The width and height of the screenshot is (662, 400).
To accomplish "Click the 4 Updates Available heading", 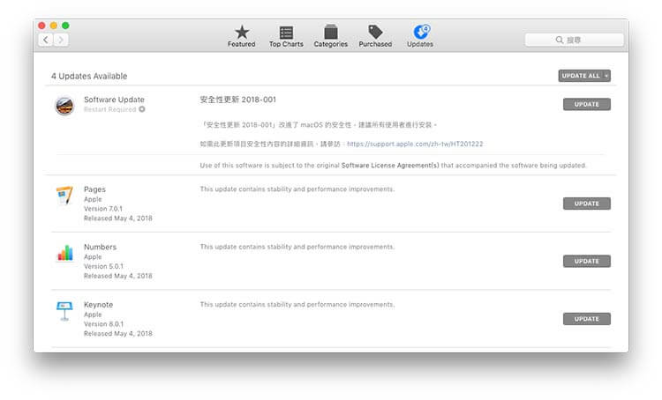I will [89, 77].
